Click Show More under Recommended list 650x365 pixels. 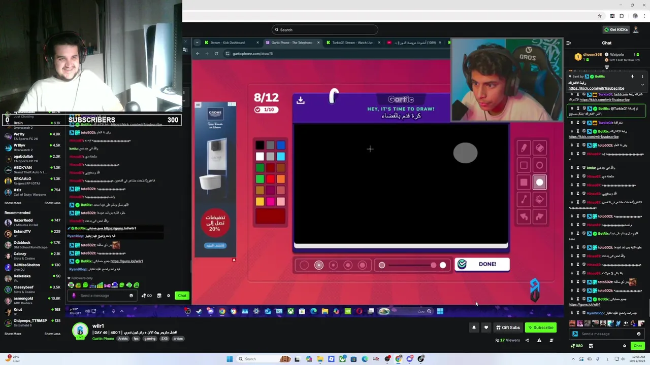pyautogui.click(x=13, y=334)
